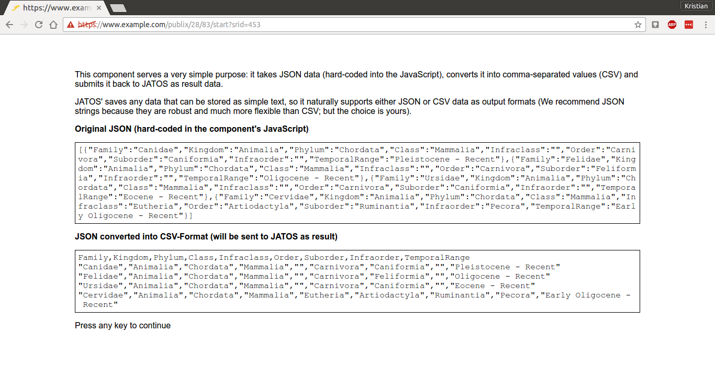The height and width of the screenshot is (389, 715).
Task: Click the 'Original JSON (hard-coded...' heading
Action: (x=192, y=129)
